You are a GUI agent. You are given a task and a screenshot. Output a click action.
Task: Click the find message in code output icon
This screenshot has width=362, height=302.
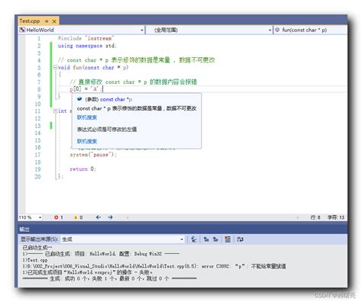pyautogui.click(x=194, y=239)
